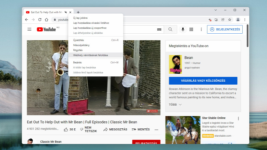Viewport: 267px width, 150px height.
Task: Click the blocked content icon in address bar
Action: 210,20
